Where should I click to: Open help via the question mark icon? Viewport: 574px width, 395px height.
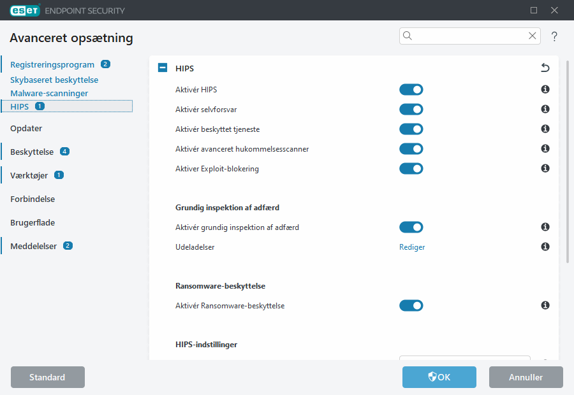[554, 36]
